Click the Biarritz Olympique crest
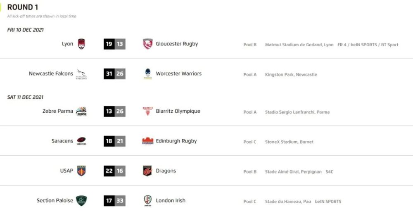Viewport: 413px width, 216px height. point(148,111)
